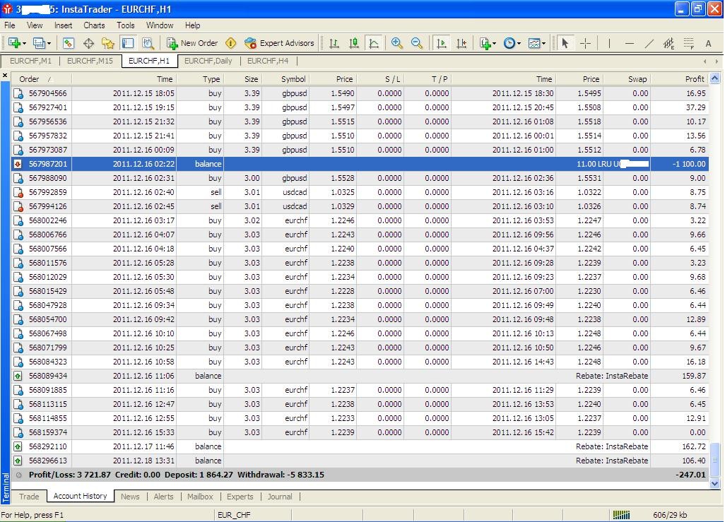Toggle the Market Watch window icon

click(69, 43)
